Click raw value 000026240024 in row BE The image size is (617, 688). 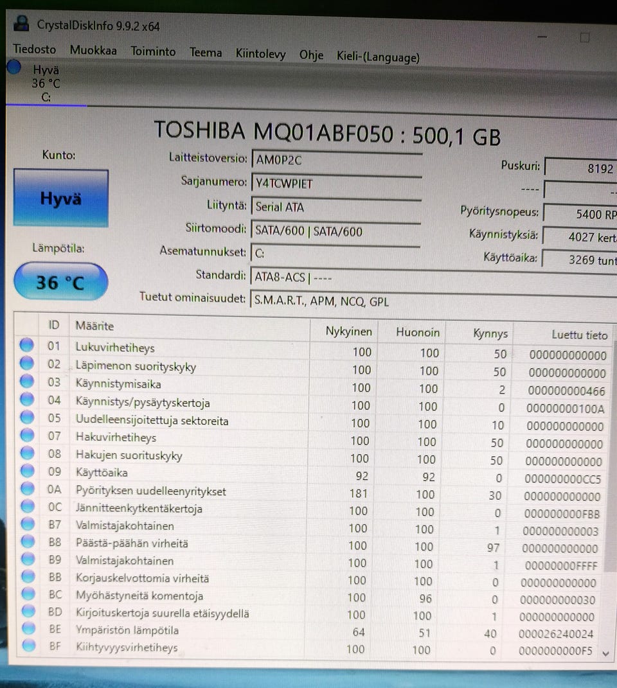556,634
